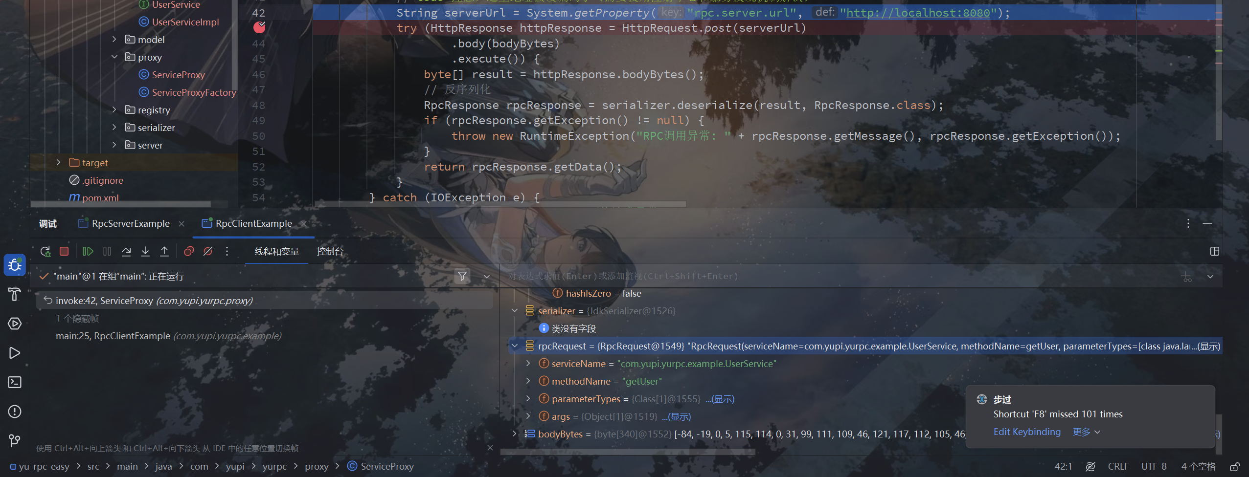Close the RpcServerExample tab
The image size is (1249, 477).
pos(182,224)
